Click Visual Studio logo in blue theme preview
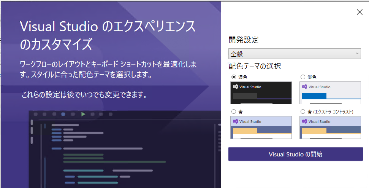This screenshot has height=188, width=369. [x=235, y=121]
